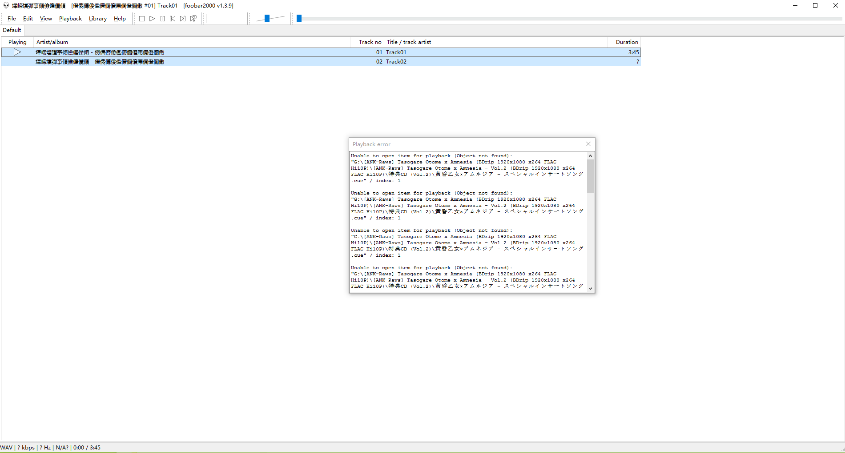Open the Edit menu
845x453 pixels.
coord(28,19)
